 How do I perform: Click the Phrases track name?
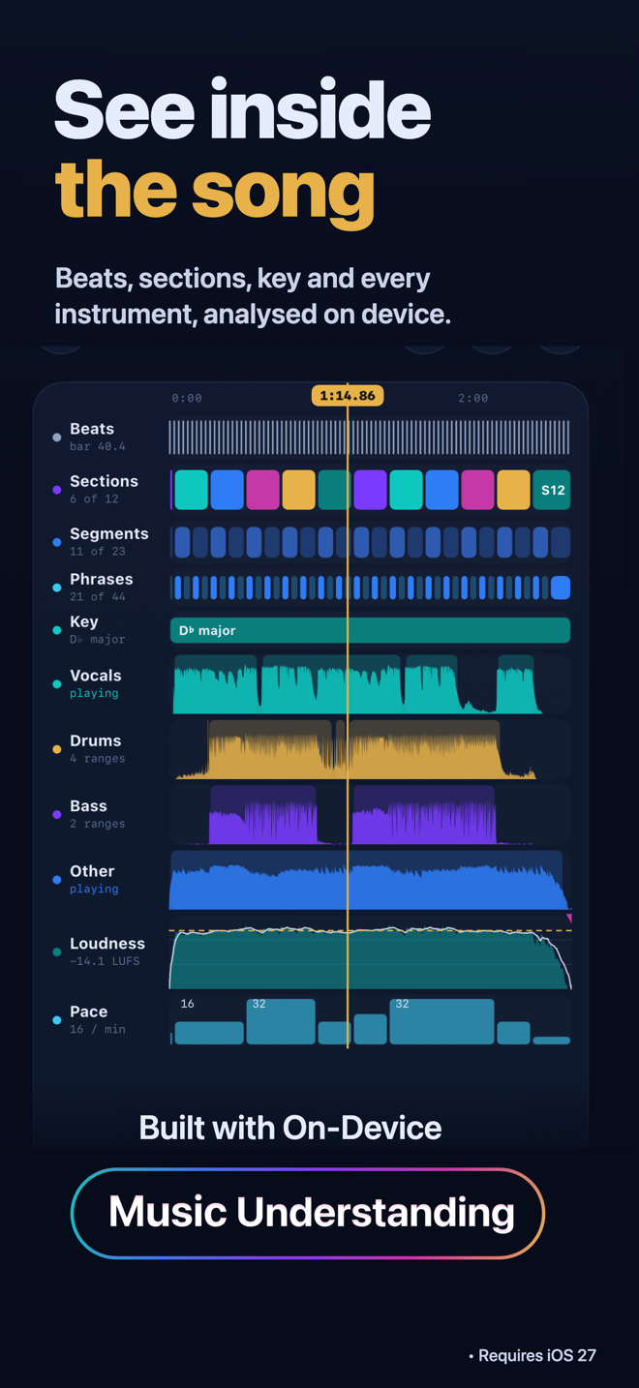(102, 579)
